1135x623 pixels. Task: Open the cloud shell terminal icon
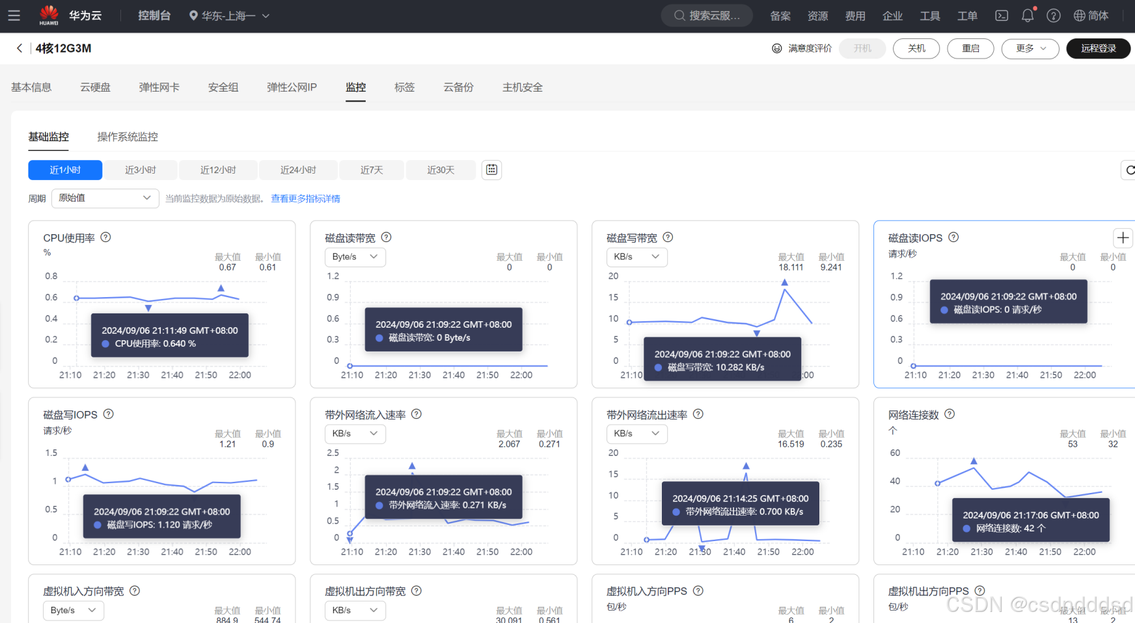click(x=1002, y=16)
